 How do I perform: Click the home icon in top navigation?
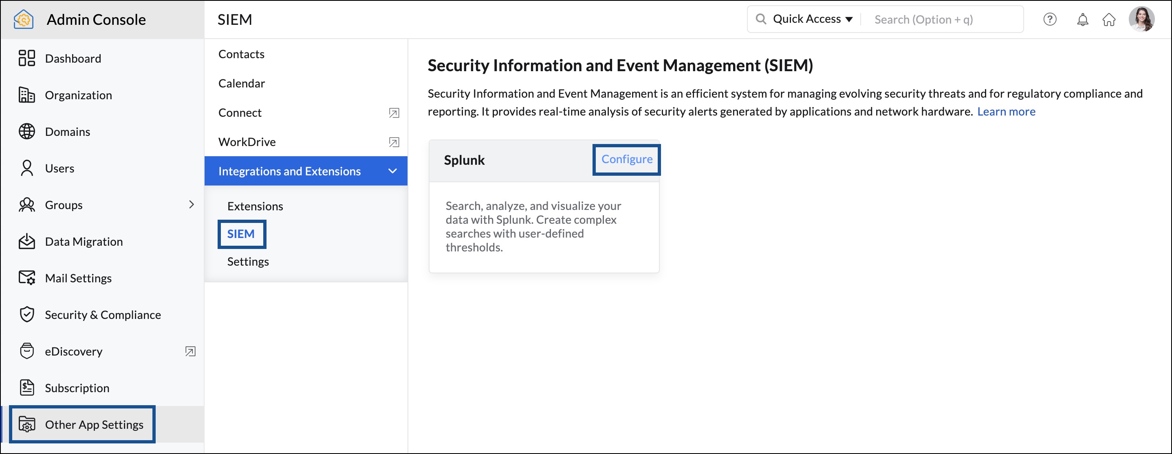point(1109,20)
